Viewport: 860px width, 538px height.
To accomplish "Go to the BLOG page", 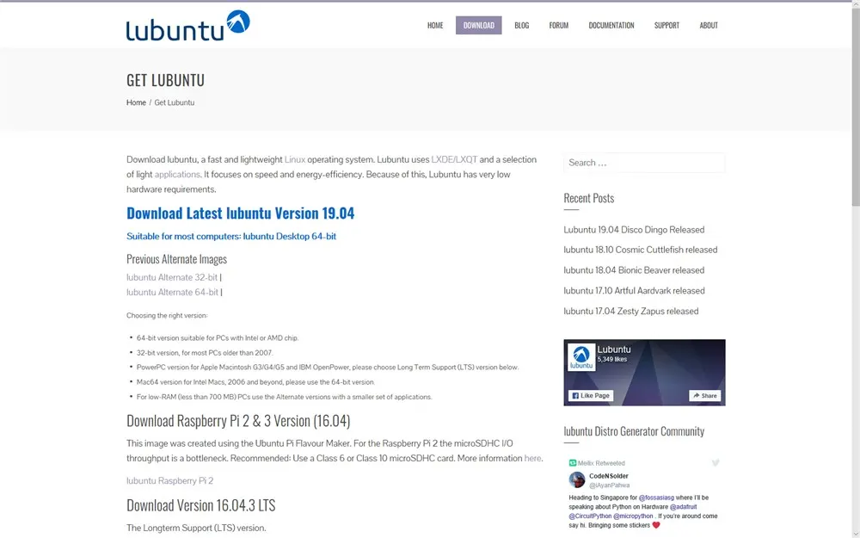I will click(522, 25).
